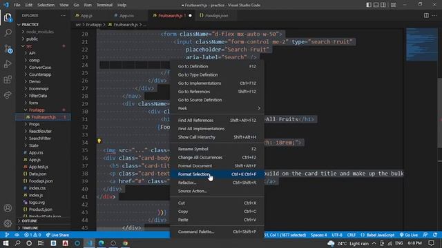The image size is (442, 248).
Task: Open the Explorer view in activity bar
Action: click(8, 18)
